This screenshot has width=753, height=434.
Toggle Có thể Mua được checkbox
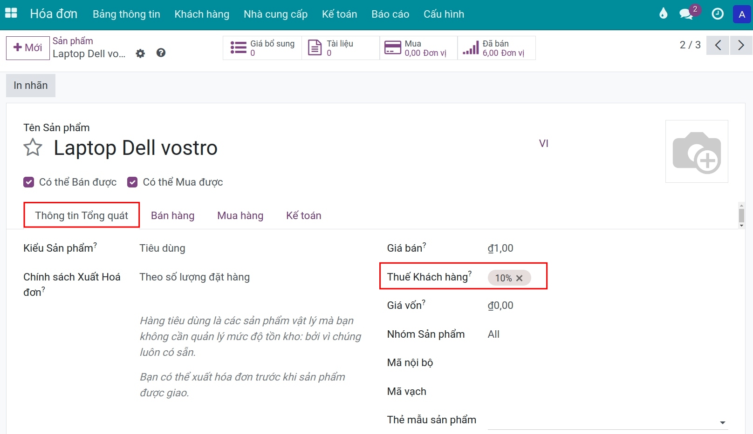tap(132, 182)
